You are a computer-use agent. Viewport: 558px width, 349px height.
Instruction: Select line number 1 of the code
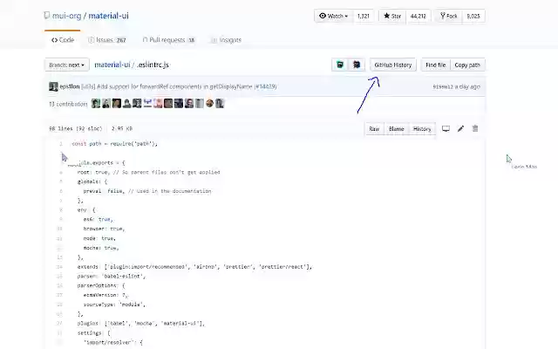(x=61, y=144)
